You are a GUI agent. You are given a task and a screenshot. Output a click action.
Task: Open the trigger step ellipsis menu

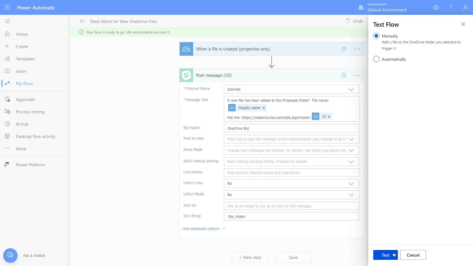[357, 49]
